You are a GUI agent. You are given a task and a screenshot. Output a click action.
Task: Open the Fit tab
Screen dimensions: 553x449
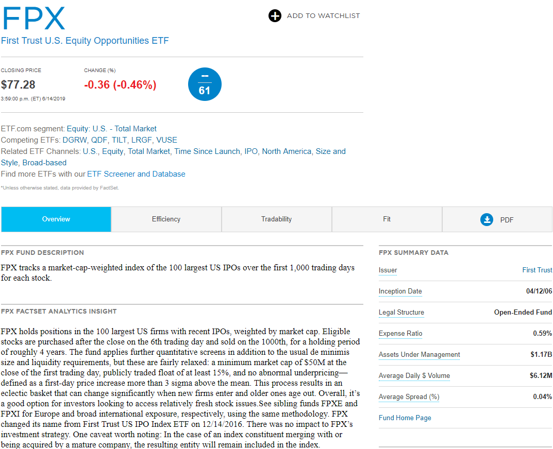point(387,219)
